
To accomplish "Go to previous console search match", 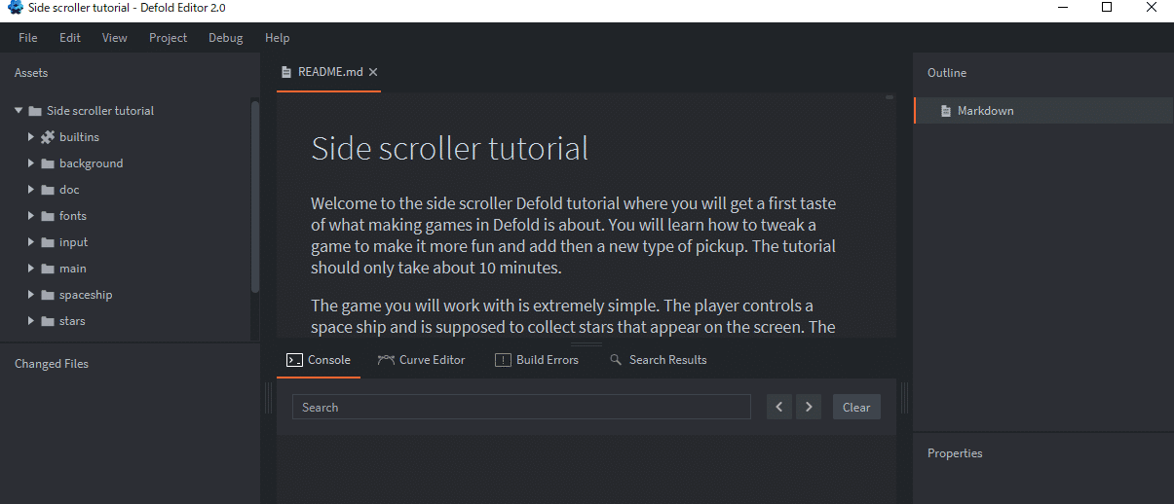I will [x=778, y=407].
